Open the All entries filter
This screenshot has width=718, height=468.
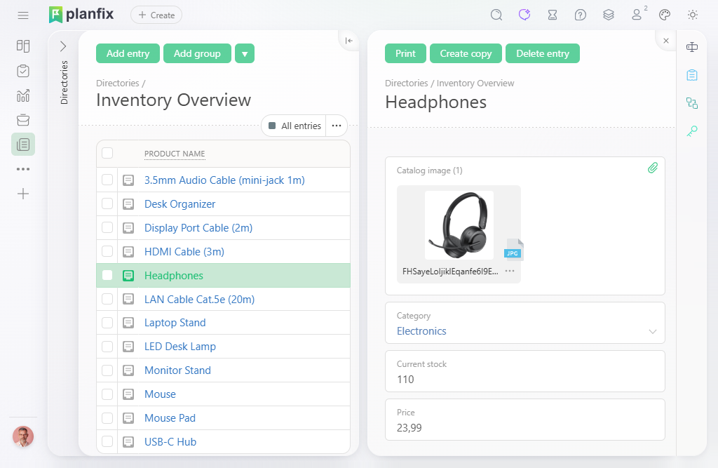[294, 126]
